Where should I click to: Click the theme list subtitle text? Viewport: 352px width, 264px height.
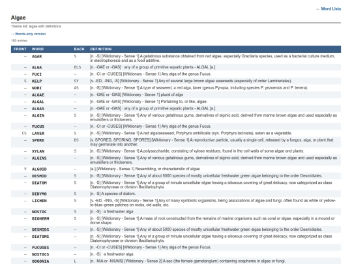point(36,26)
